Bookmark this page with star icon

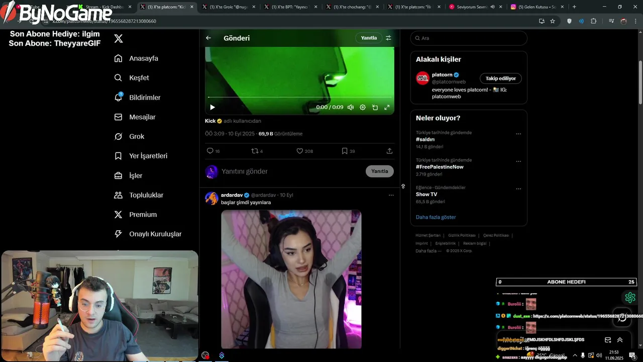click(x=553, y=21)
